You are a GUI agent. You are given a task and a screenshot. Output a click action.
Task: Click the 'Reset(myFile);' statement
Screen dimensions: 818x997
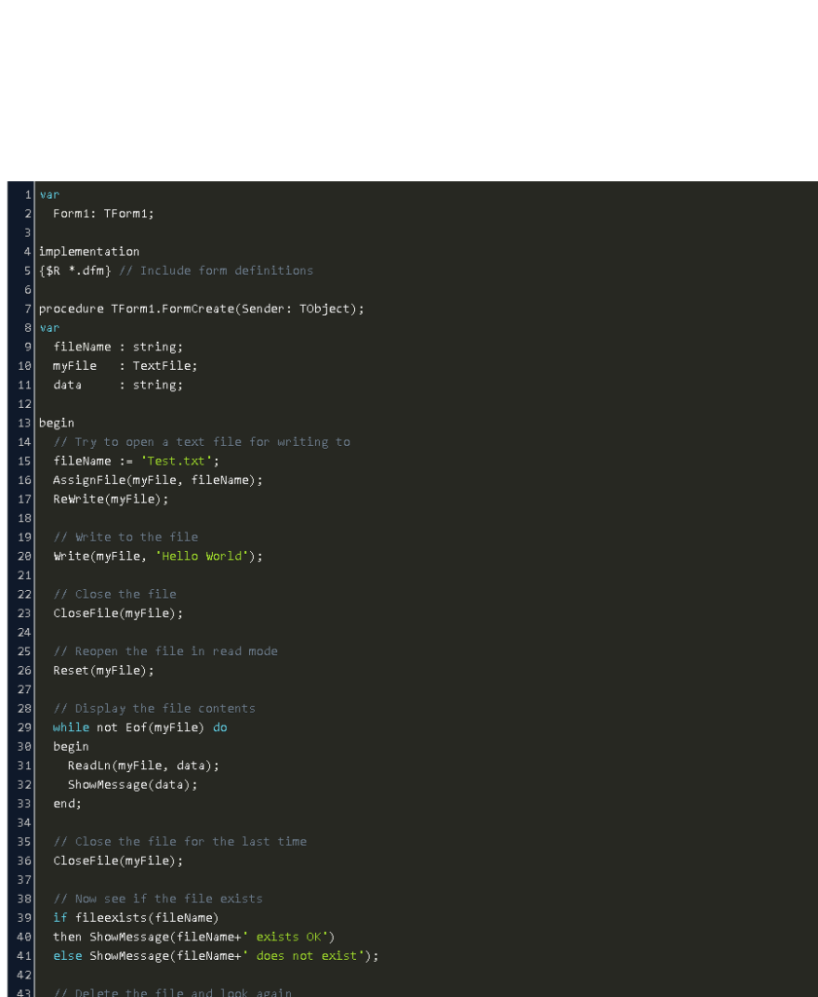tap(103, 671)
